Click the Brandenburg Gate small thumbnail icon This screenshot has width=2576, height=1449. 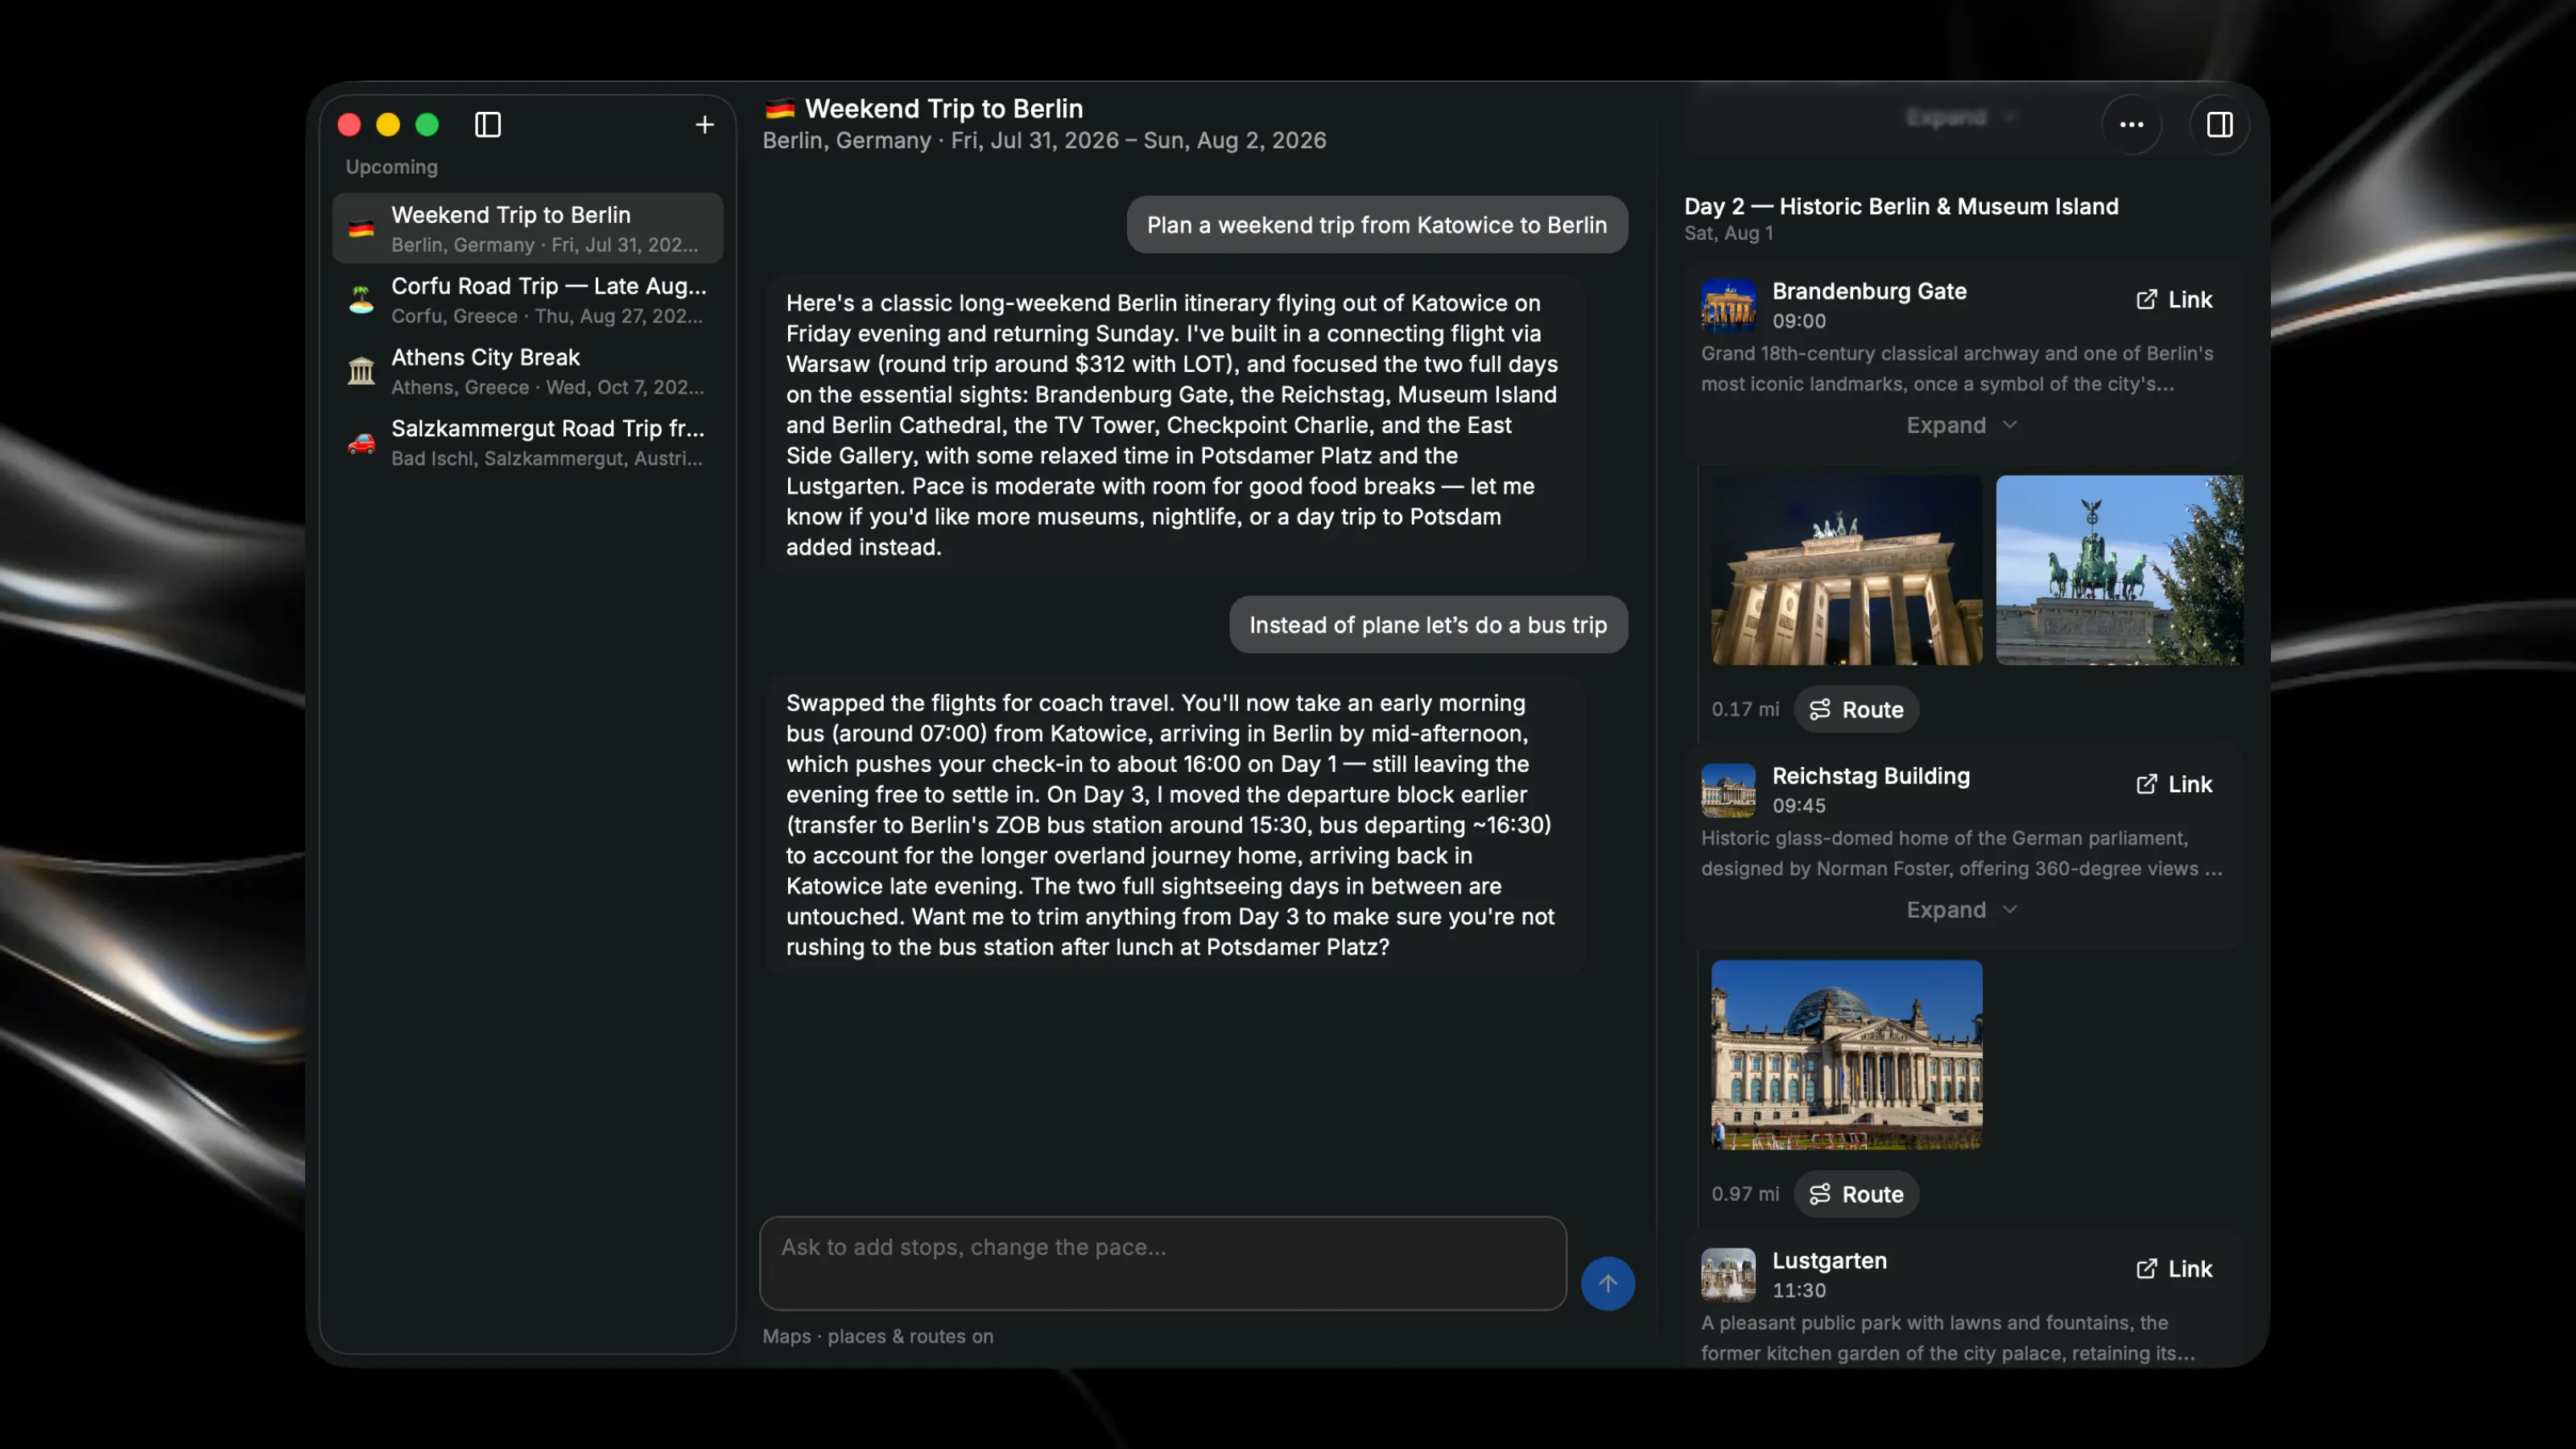(1728, 305)
